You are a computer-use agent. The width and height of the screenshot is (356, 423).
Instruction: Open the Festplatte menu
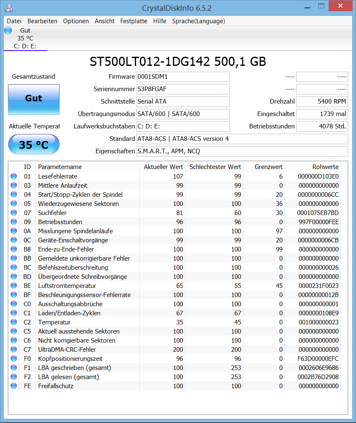pos(134,21)
